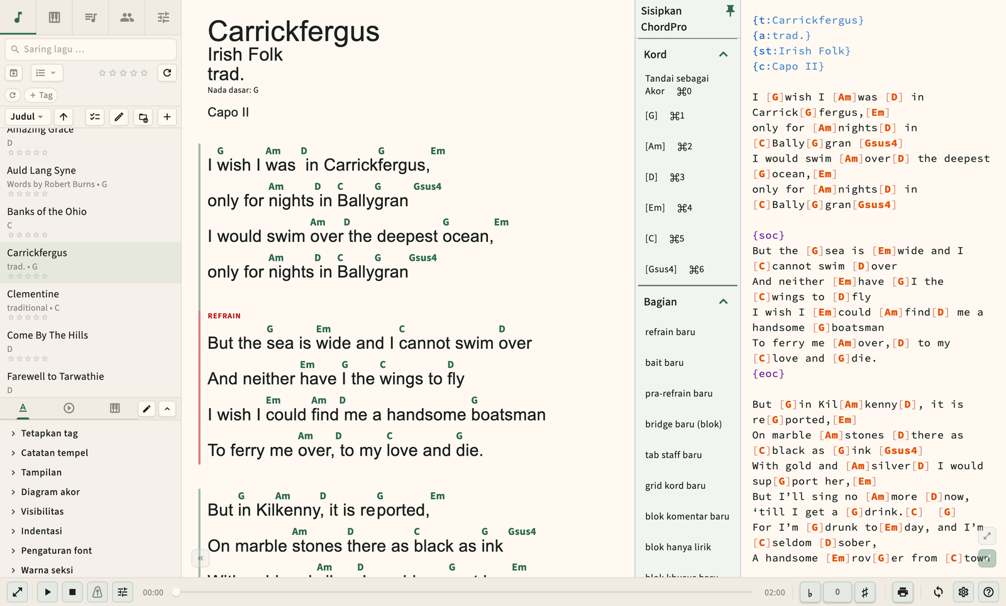Image resolution: width=1006 pixels, height=606 pixels.
Task: Toggle pin on 'Sisipkan ChordPro' panel
Action: pos(730,11)
